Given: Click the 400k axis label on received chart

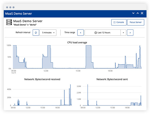Looking at the screenshot, I should 9,89.
